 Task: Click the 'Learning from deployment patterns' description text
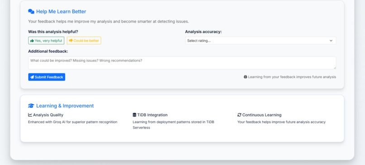pyautogui.click(x=173, y=125)
